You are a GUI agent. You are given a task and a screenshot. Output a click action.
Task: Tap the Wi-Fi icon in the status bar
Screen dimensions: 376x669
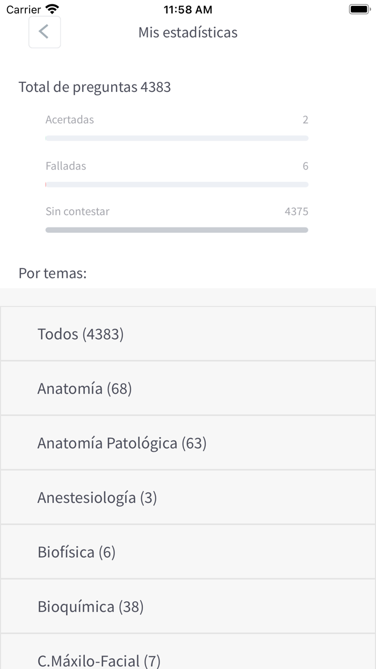click(x=51, y=9)
